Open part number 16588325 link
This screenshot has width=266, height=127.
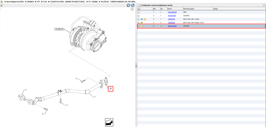point(171,23)
